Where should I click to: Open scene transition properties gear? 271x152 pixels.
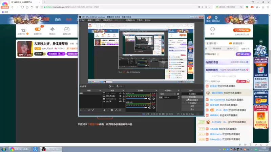coord(178,94)
